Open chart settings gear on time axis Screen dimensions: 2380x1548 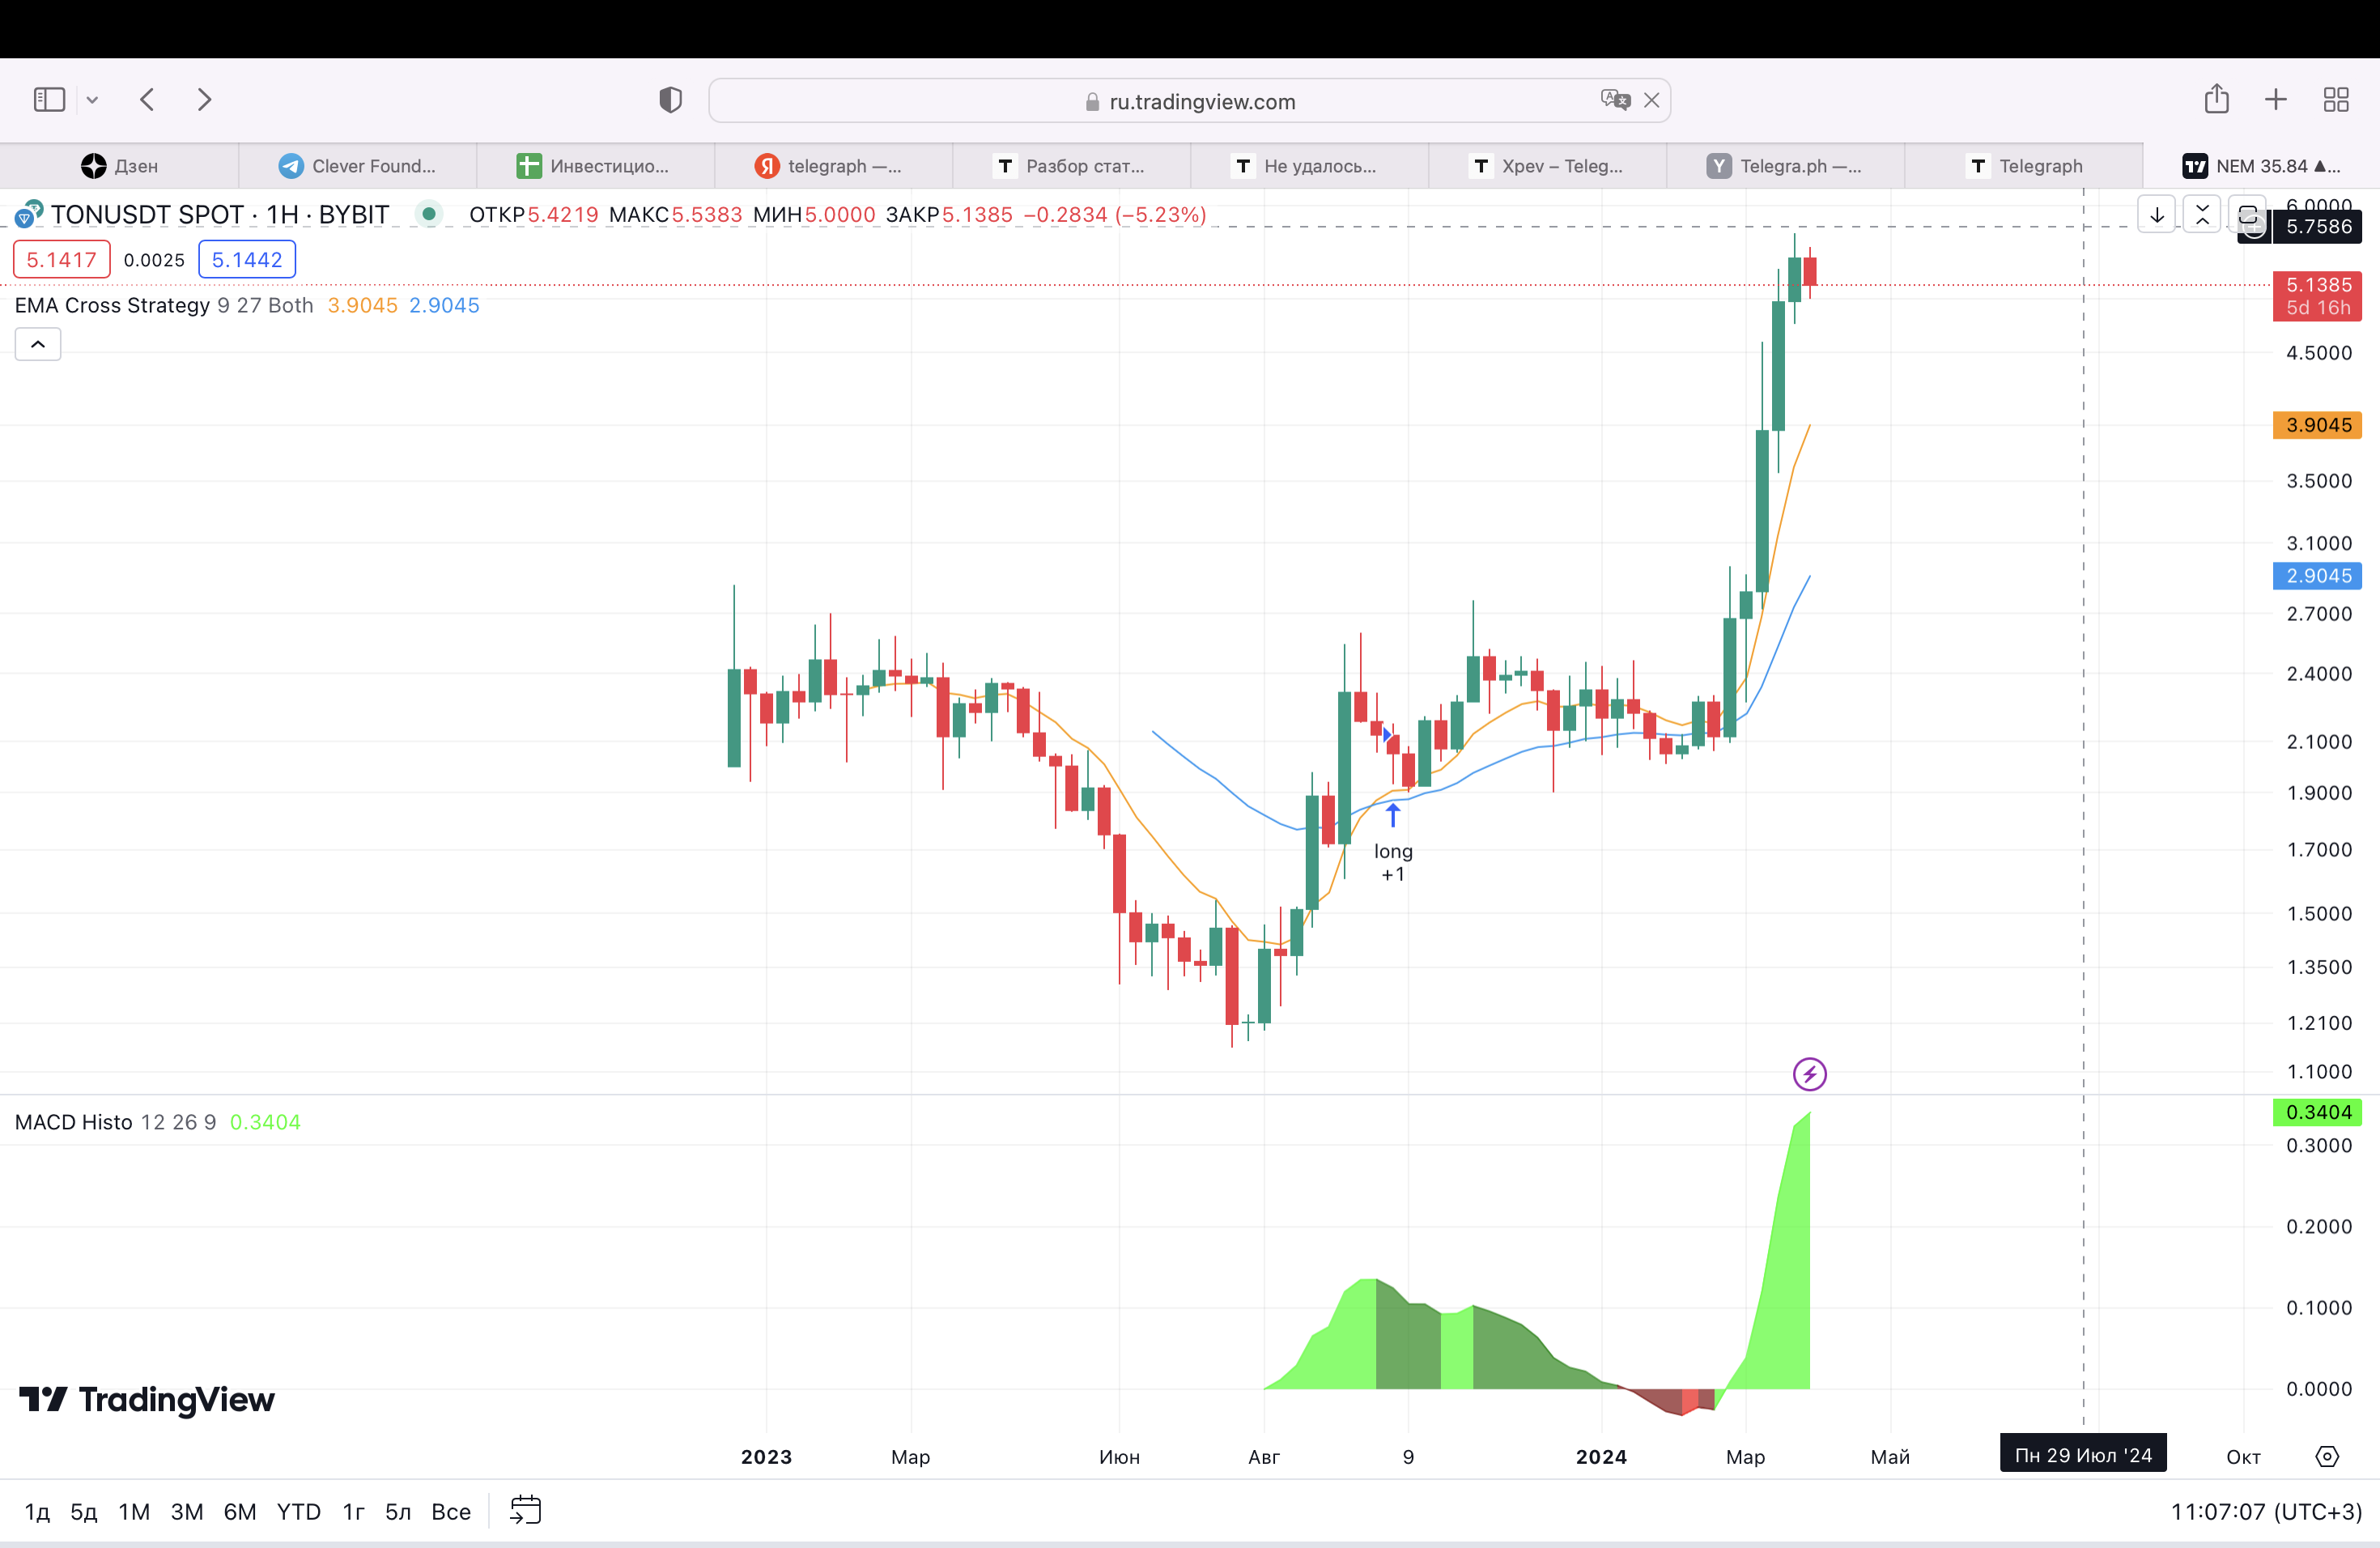2327,1456
